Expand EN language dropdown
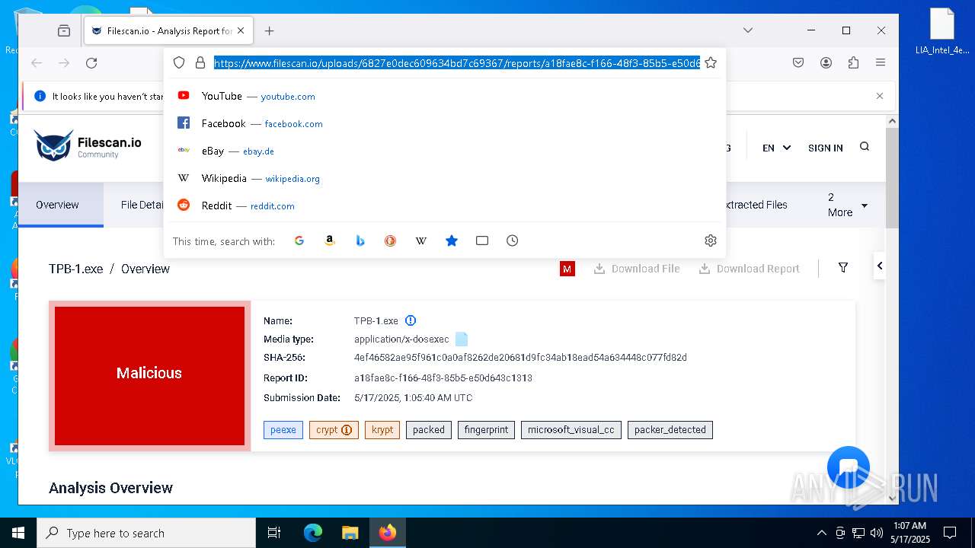The height and width of the screenshot is (548, 975). click(777, 148)
